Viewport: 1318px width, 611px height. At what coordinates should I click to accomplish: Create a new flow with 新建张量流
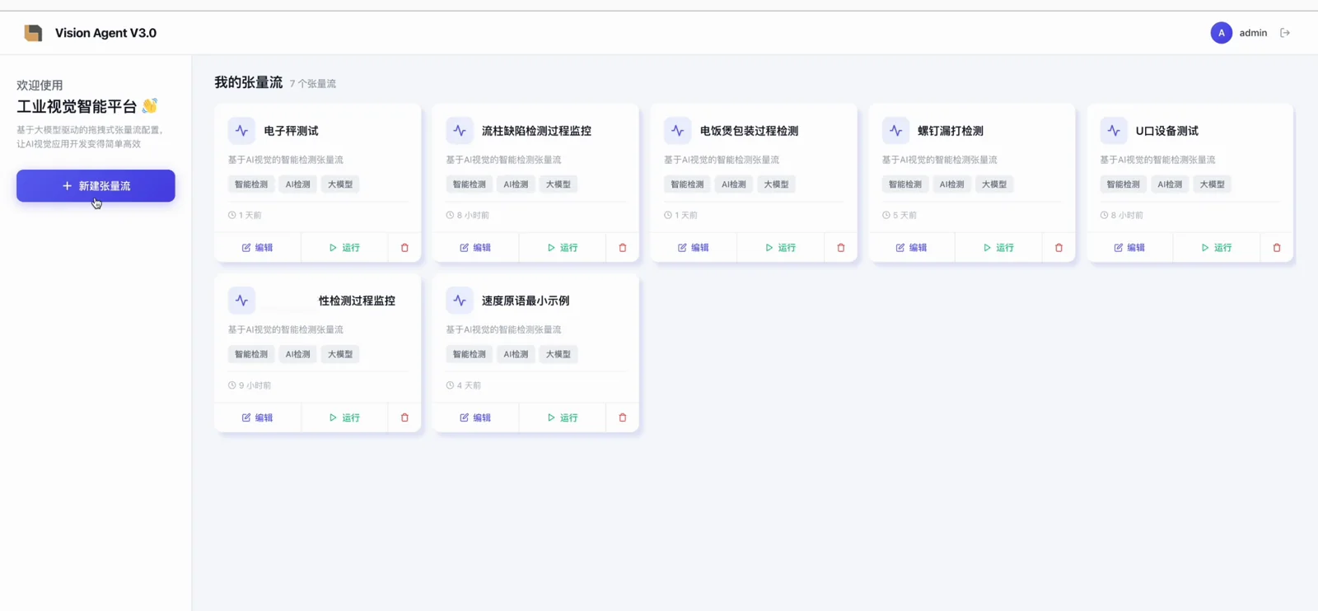point(96,186)
